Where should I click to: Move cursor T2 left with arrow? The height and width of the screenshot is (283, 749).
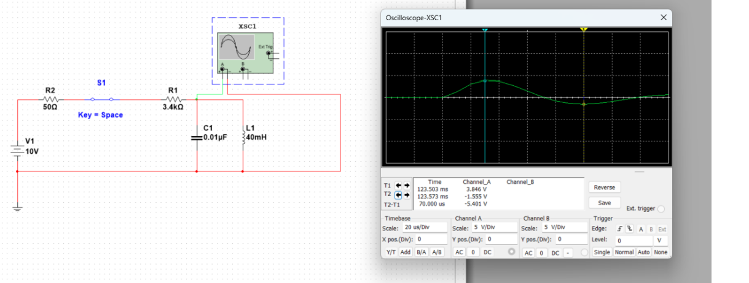coord(398,195)
